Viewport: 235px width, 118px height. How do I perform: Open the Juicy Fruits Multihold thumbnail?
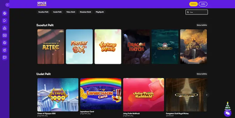(144, 95)
